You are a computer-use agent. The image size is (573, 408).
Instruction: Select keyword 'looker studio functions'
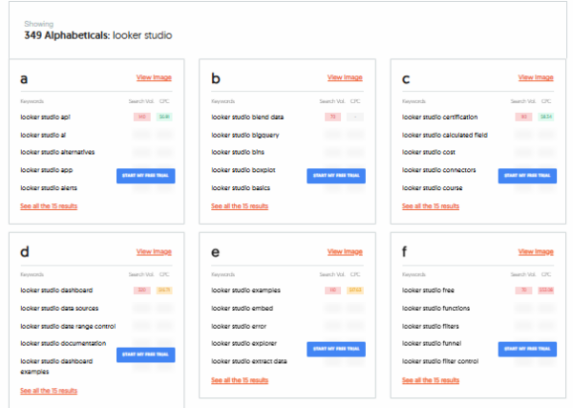point(435,309)
